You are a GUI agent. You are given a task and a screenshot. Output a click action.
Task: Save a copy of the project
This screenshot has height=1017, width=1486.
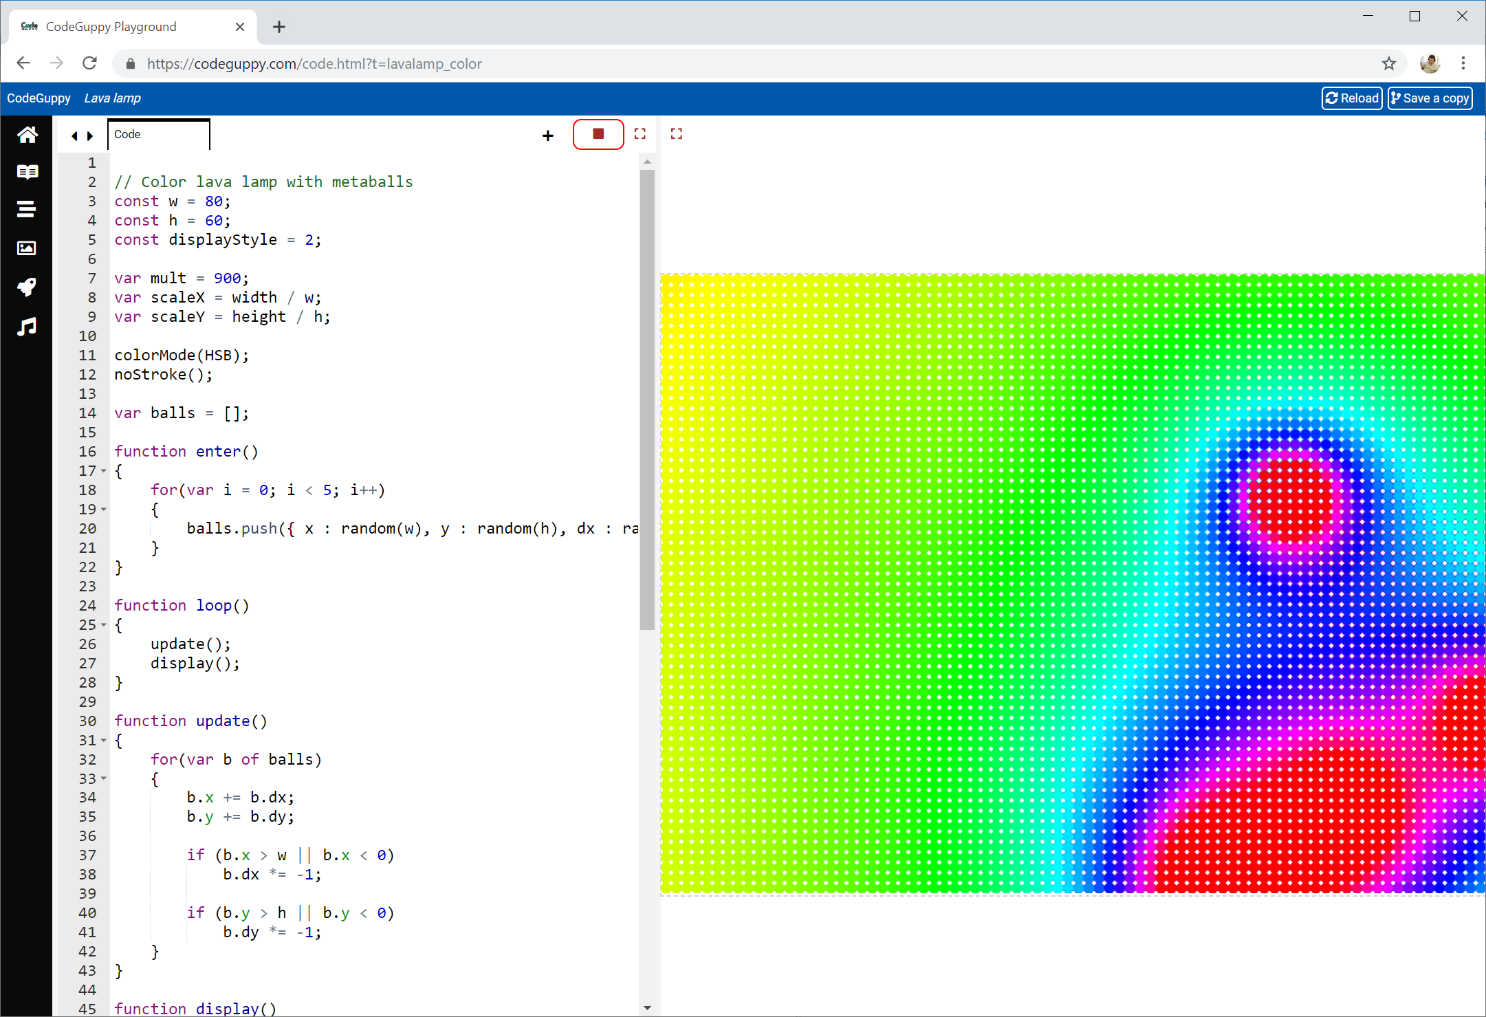click(1429, 98)
